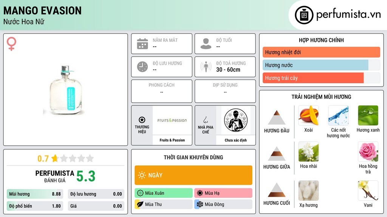
Task: Click the Nước Hoa Nữ subtitle
Action: (x=24, y=21)
